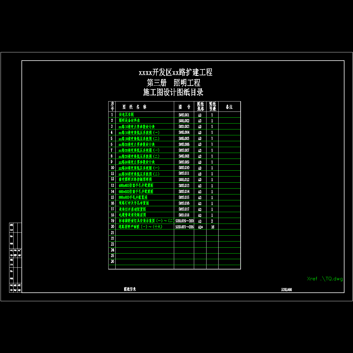
Task: Click '400x400防盗手孔井配置图' entry
Action: (x=136, y=186)
